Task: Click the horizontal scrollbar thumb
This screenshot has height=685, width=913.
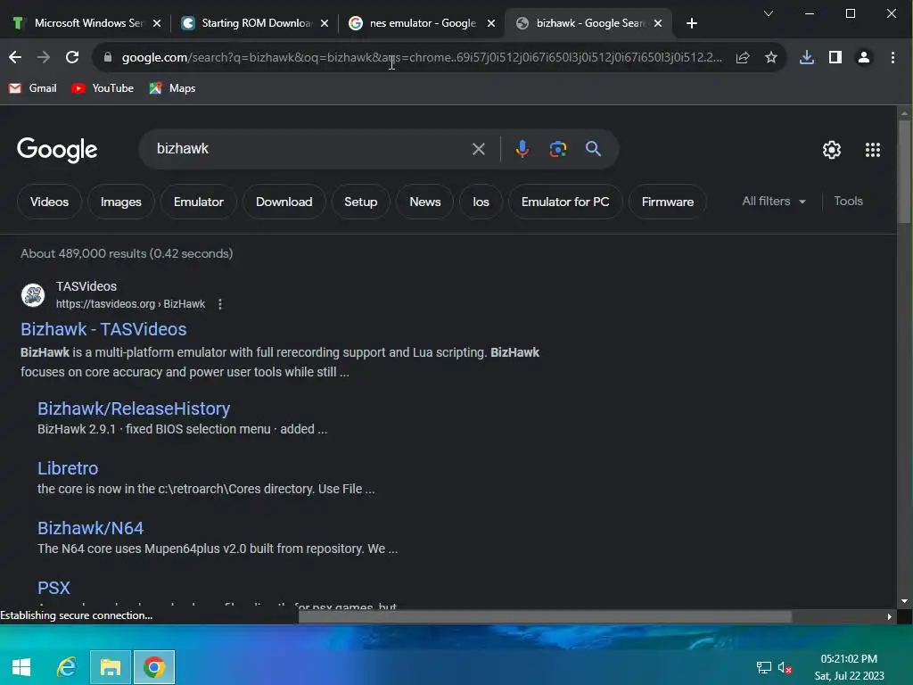Action: click(545, 616)
